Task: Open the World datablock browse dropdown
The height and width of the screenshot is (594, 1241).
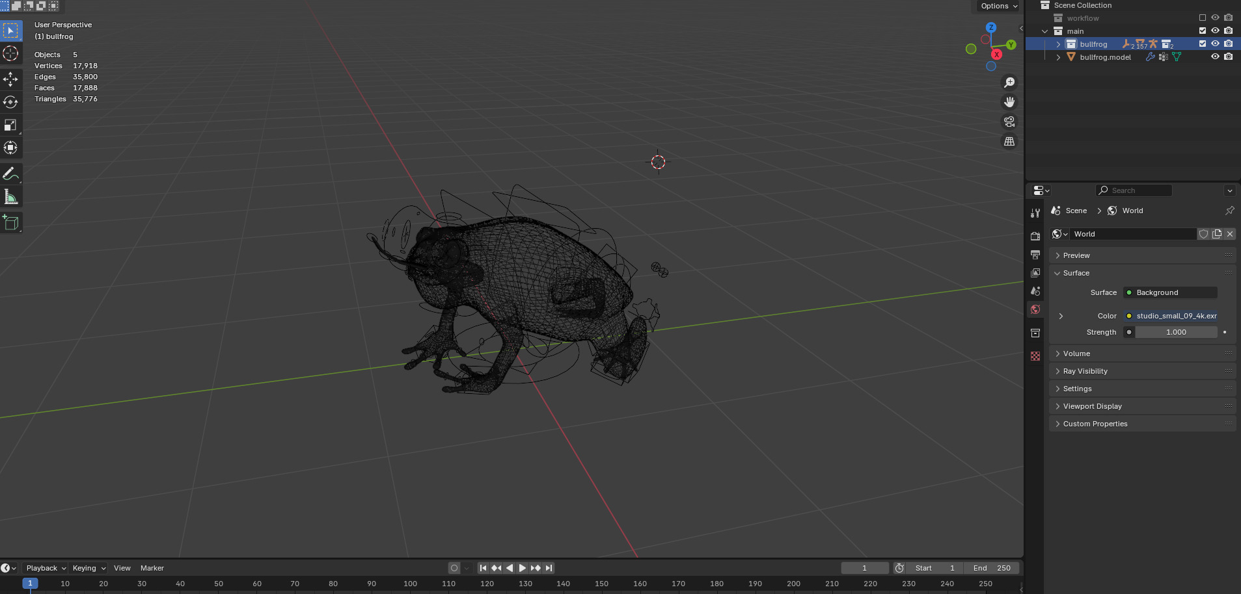Action: tap(1059, 234)
